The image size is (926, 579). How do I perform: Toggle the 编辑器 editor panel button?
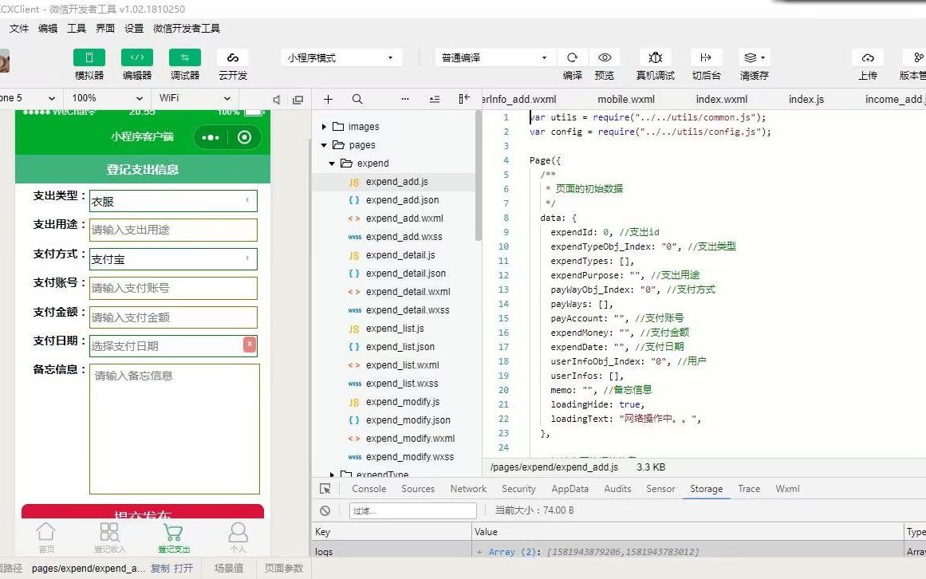point(137,57)
